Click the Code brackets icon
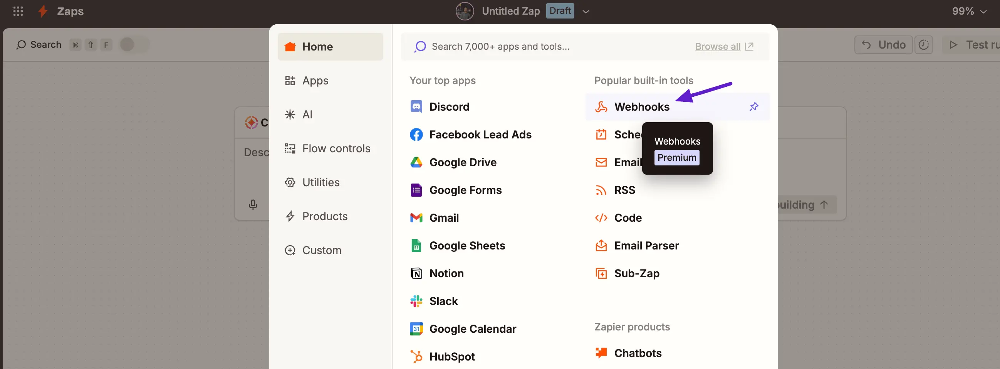 coord(601,217)
